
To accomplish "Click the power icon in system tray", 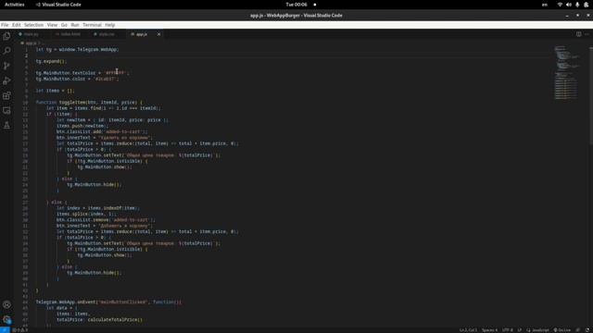I will tap(586, 5).
